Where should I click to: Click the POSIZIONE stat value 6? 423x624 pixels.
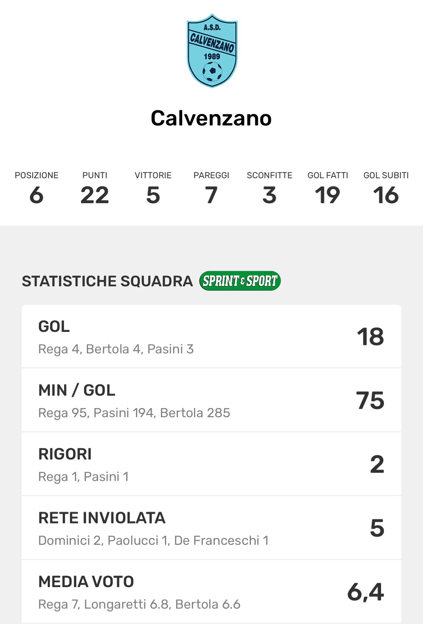coord(37,195)
